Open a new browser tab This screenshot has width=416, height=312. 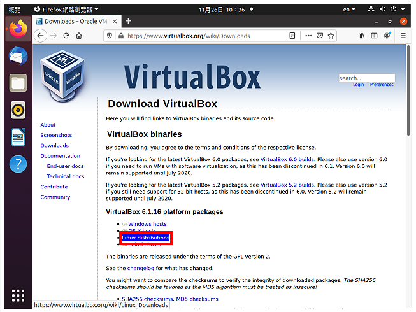pyautogui.click(x=128, y=21)
